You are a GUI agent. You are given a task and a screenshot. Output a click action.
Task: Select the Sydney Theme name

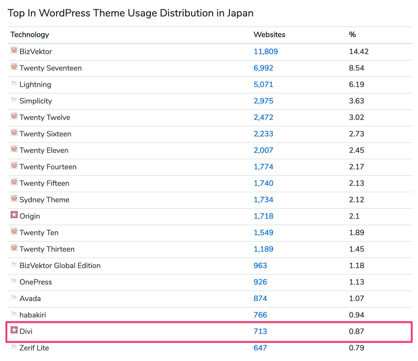click(x=44, y=200)
